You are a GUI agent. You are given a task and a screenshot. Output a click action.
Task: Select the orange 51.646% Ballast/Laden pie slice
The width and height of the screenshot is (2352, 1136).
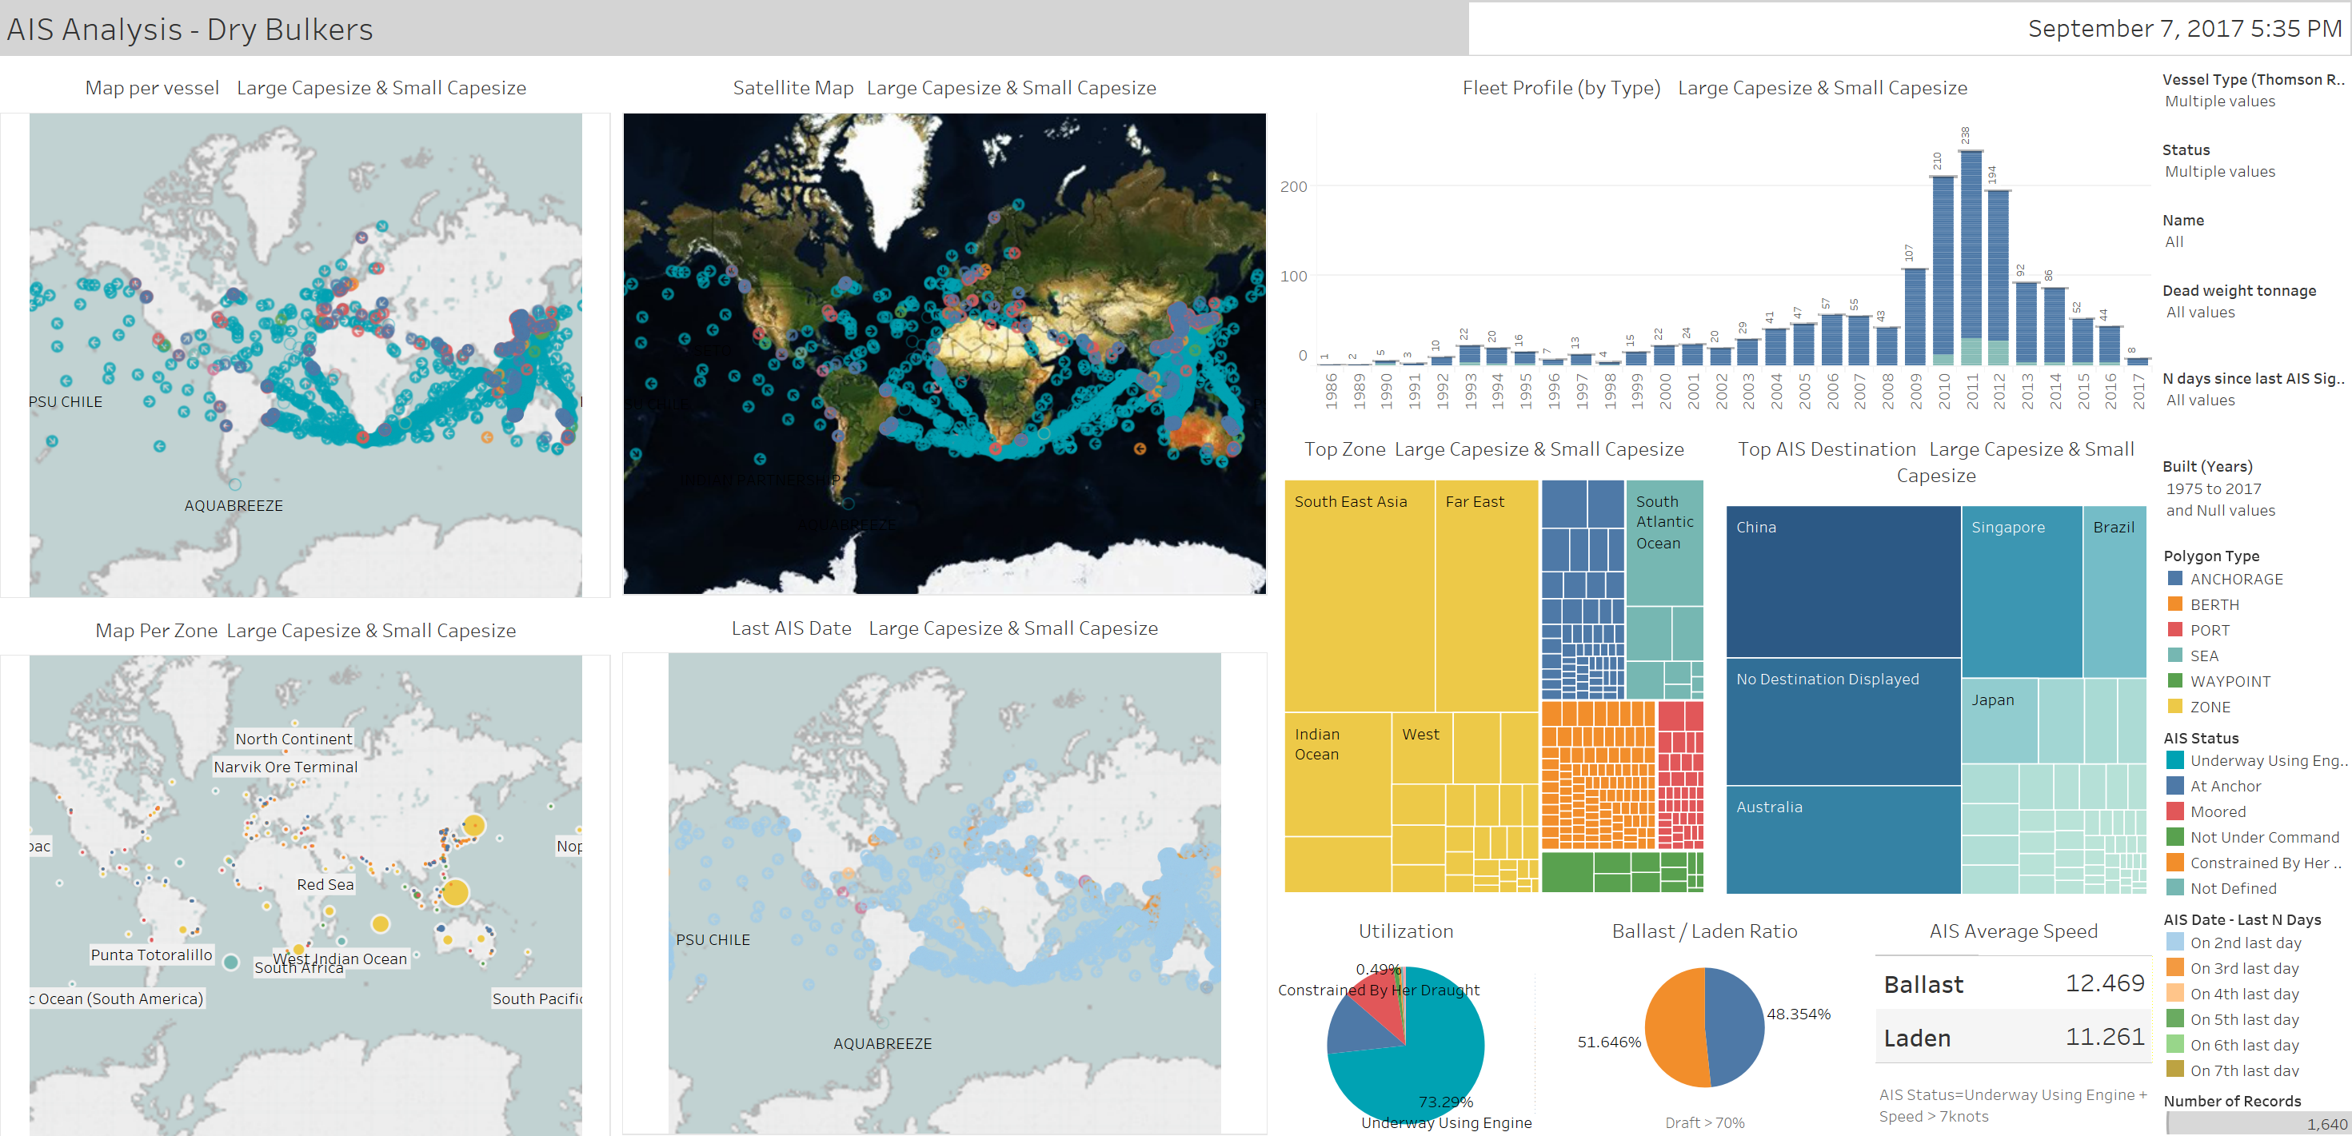[x=1674, y=1027]
